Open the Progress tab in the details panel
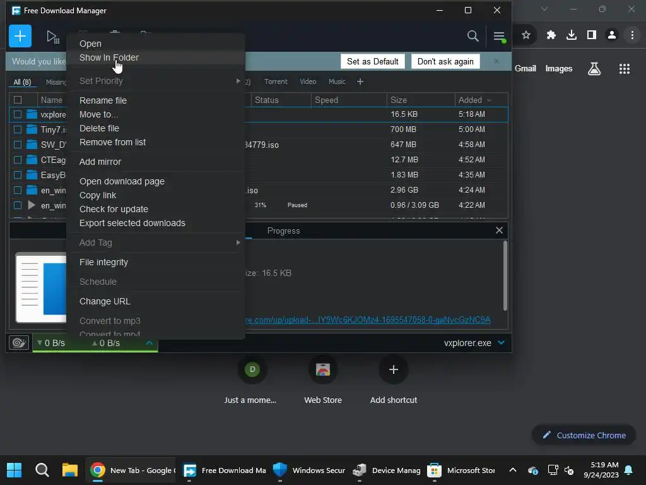Image resolution: width=646 pixels, height=485 pixels. (283, 231)
